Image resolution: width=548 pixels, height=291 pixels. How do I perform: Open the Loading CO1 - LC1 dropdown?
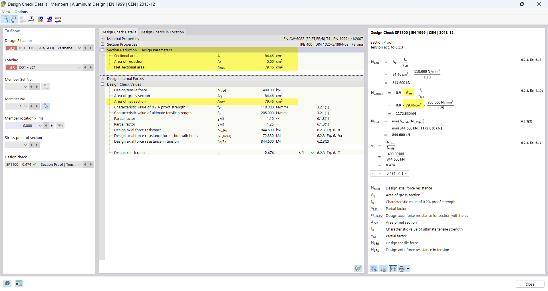point(79,67)
